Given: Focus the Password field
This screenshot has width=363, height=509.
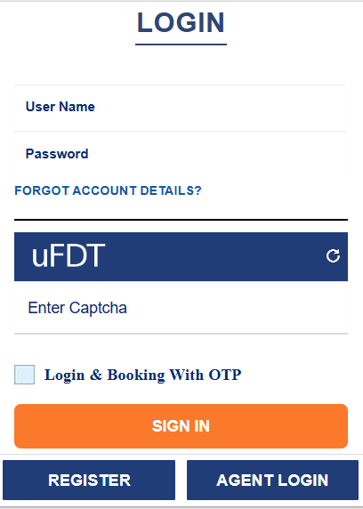Looking at the screenshot, I should 180,154.
